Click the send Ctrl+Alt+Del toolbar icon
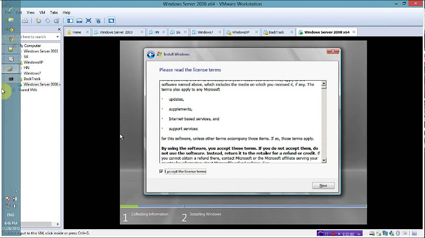The height and width of the screenshot is (238, 425). pyautogui.click(x=25, y=21)
